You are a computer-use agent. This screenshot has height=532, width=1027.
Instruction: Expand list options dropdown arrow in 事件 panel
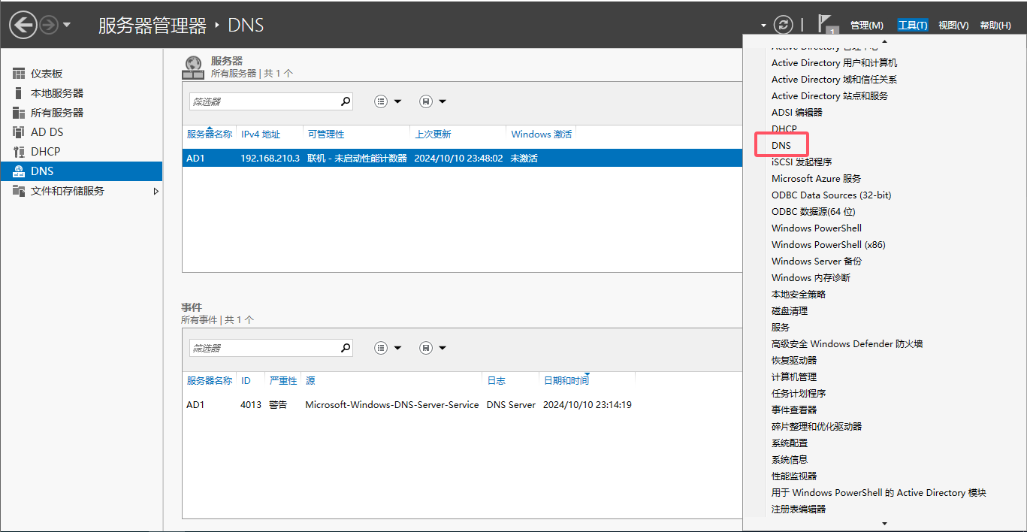tap(397, 348)
